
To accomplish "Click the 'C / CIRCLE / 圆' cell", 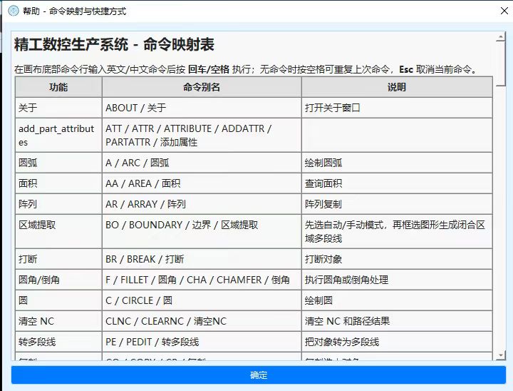I will (202, 300).
